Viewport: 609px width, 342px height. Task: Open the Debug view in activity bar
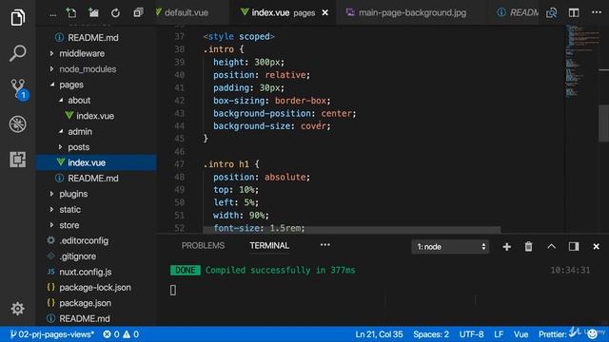[x=17, y=124]
